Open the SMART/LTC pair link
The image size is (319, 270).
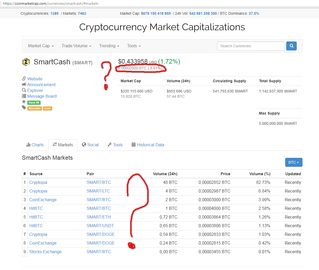pyautogui.click(x=98, y=191)
